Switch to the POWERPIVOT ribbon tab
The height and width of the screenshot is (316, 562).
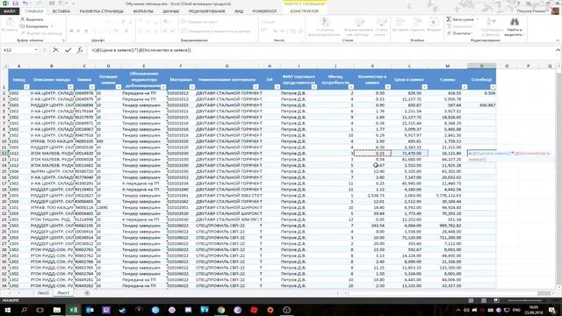click(264, 11)
